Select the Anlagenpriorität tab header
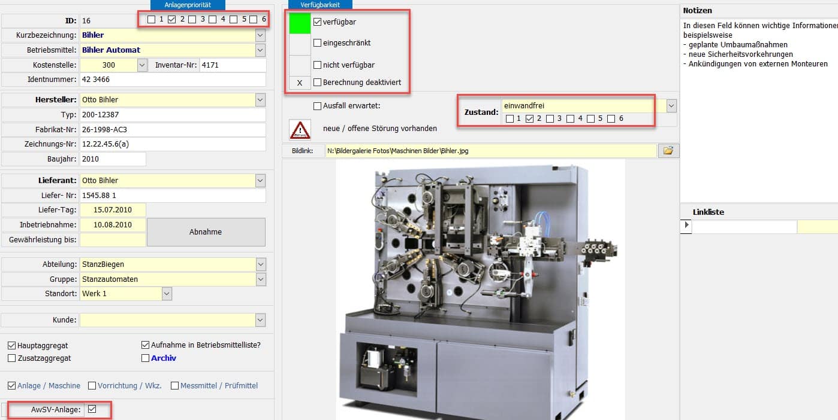The height and width of the screenshot is (420, 838). tap(188, 5)
